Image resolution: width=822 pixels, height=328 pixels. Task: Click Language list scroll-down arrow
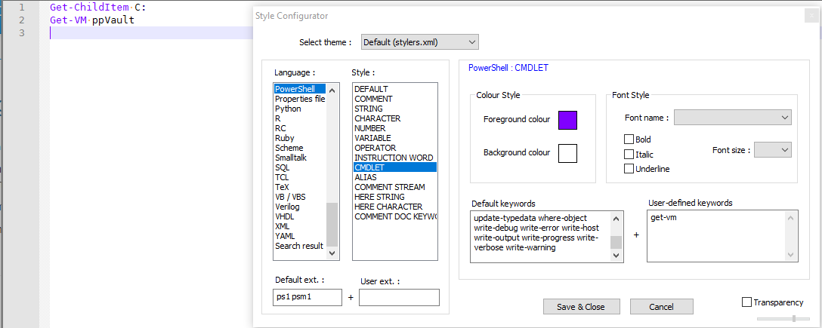pyautogui.click(x=332, y=253)
